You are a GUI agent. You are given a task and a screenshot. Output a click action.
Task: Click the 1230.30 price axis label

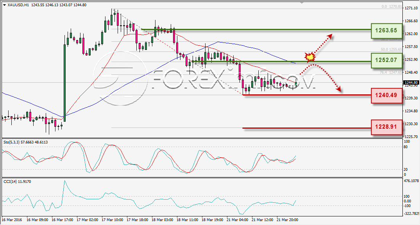(x=411, y=124)
